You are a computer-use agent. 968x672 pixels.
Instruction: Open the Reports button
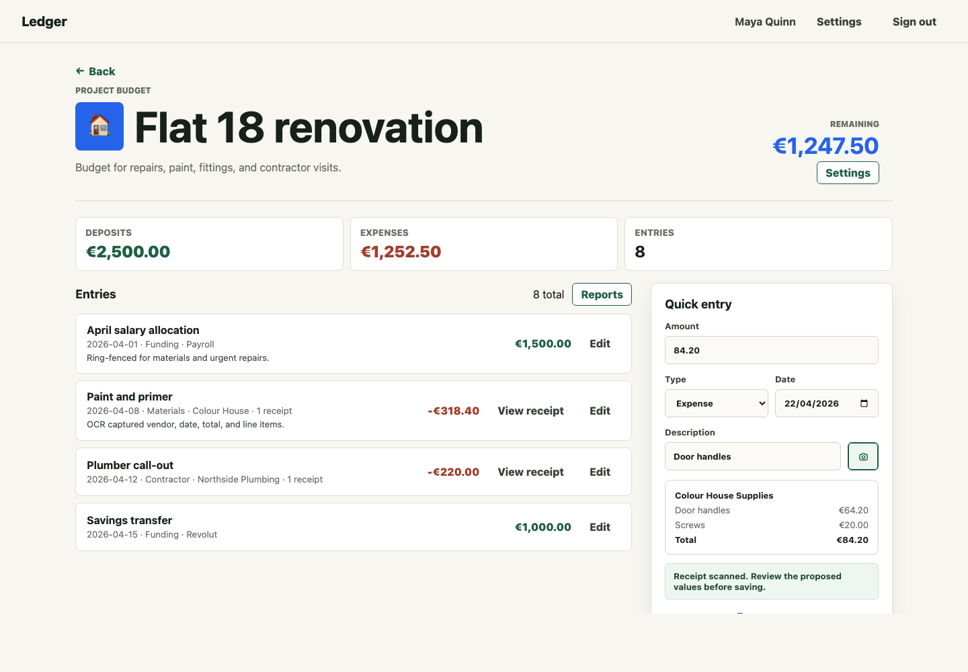pyautogui.click(x=602, y=294)
